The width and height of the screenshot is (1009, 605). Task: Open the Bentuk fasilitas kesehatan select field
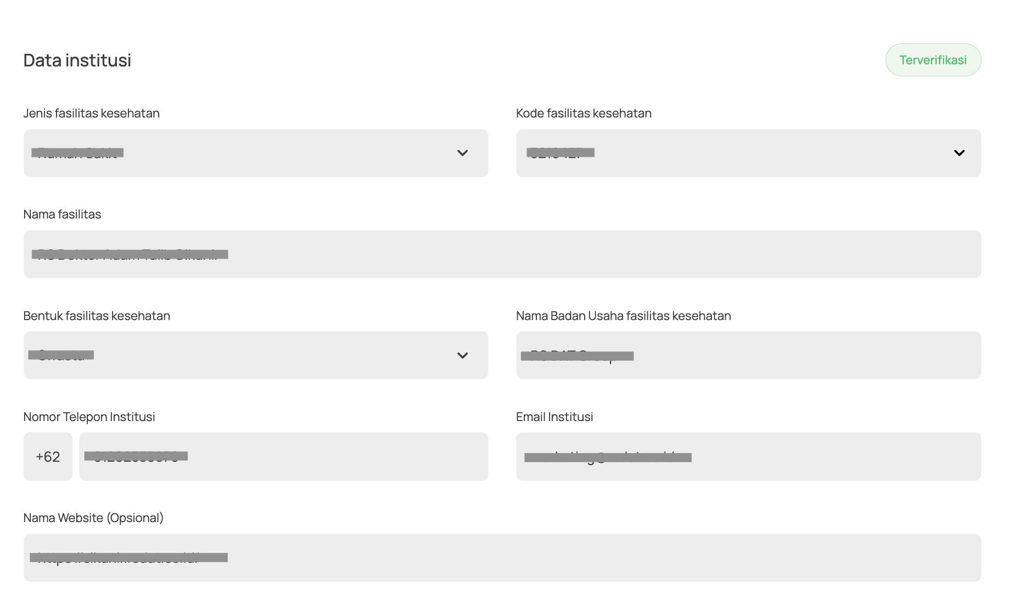pyautogui.click(x=255, y=355)
